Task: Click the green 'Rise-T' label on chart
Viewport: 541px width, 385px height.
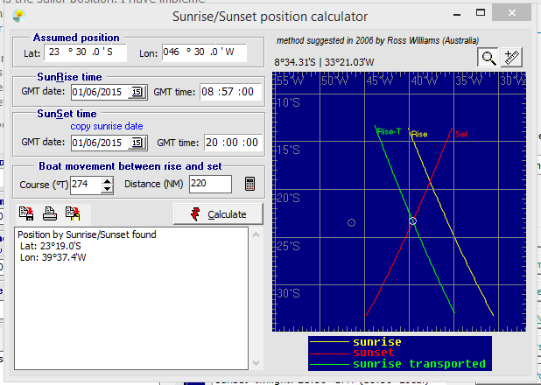Action: tap(389, 132)
